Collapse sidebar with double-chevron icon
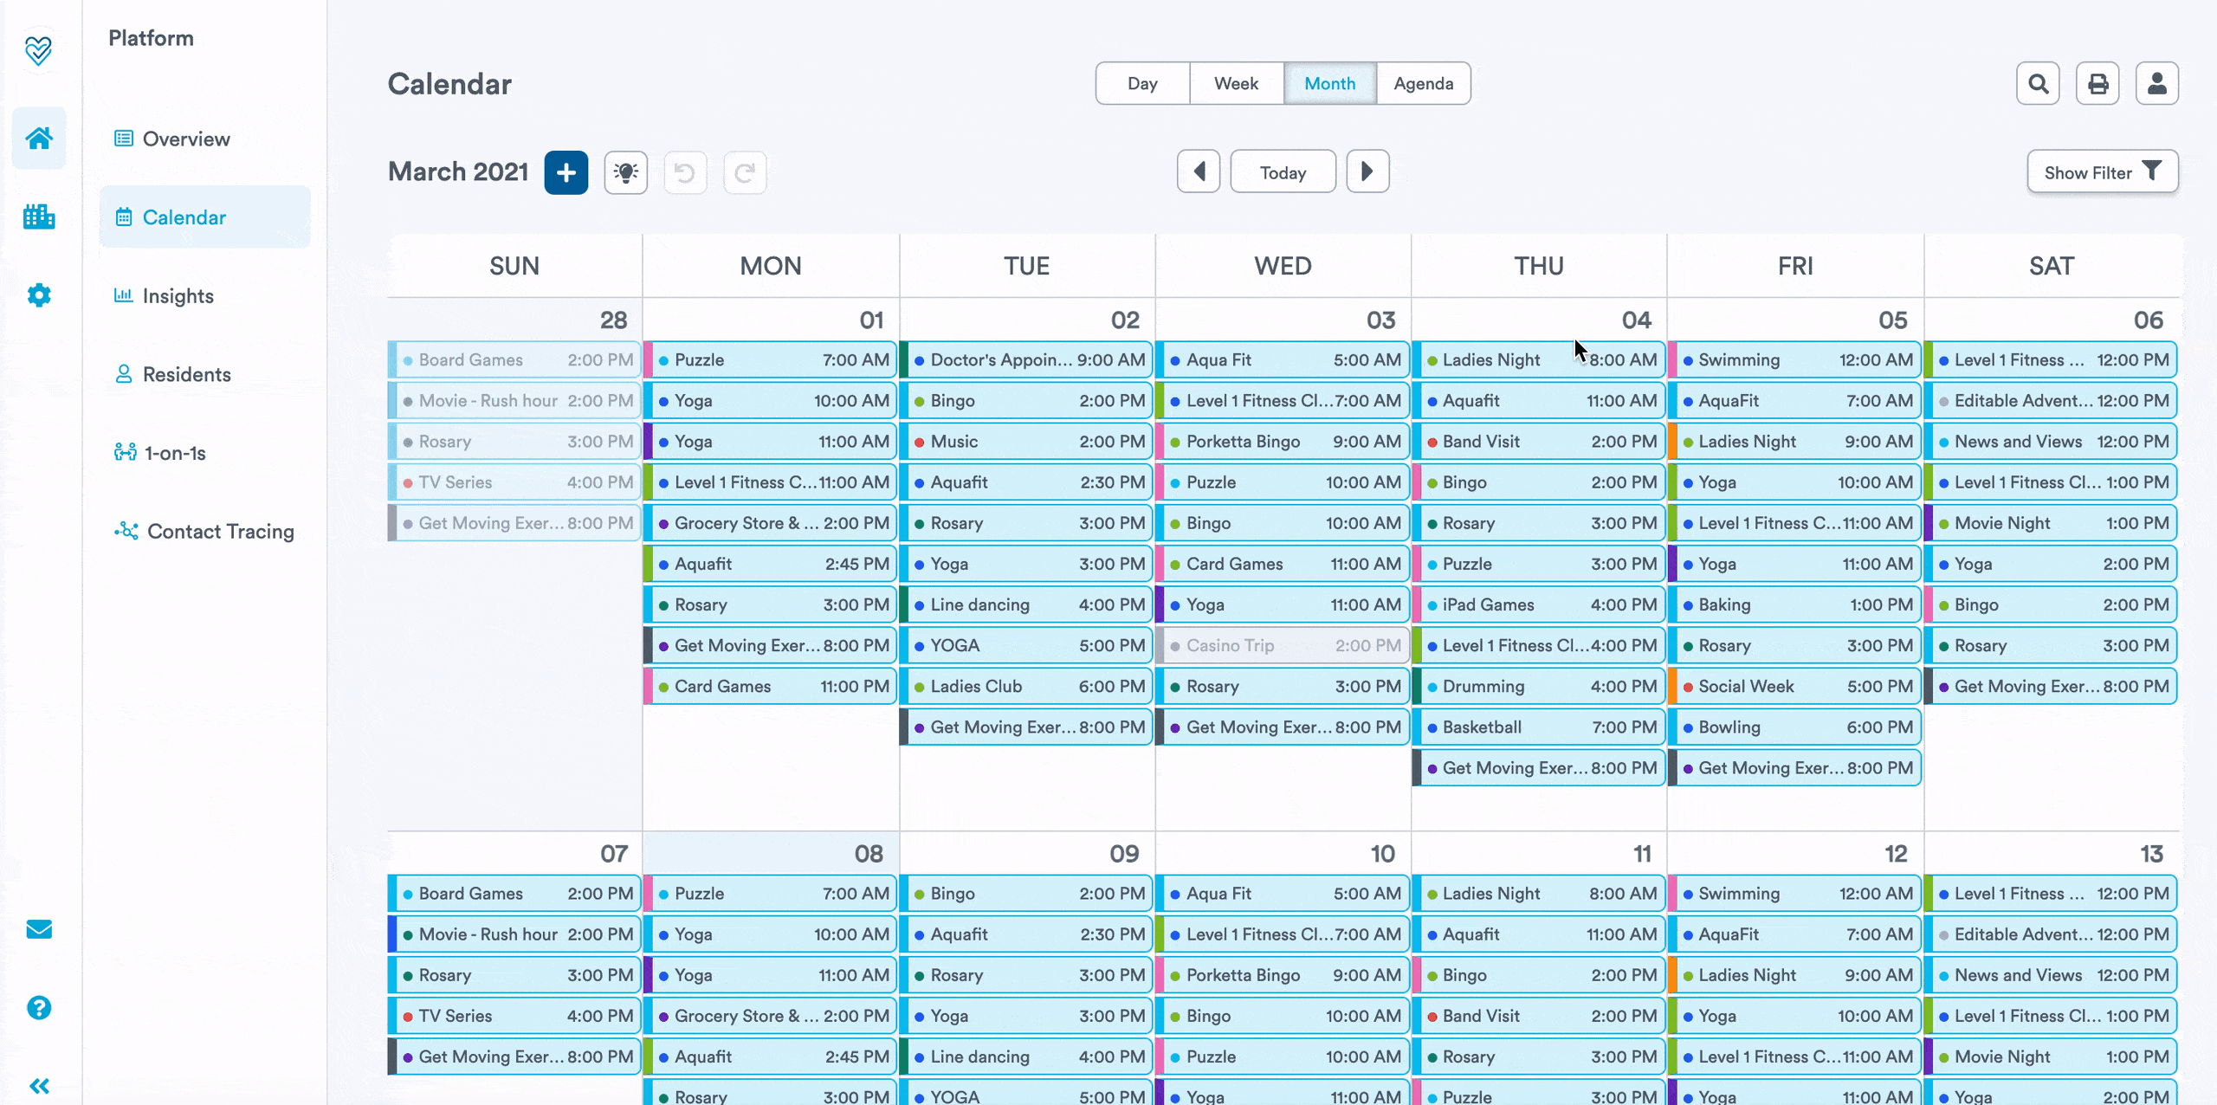Screen dimensions: 2217x1105 [x=39, y=1086]
